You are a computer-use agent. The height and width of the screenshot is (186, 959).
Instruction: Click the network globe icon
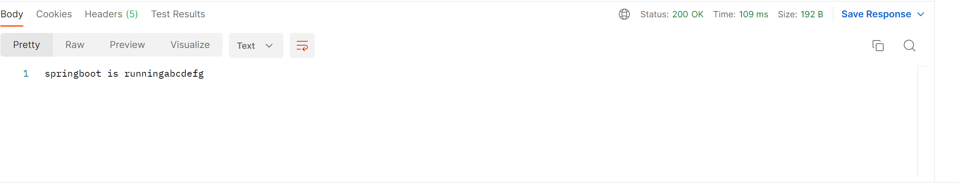pos(624,14)
